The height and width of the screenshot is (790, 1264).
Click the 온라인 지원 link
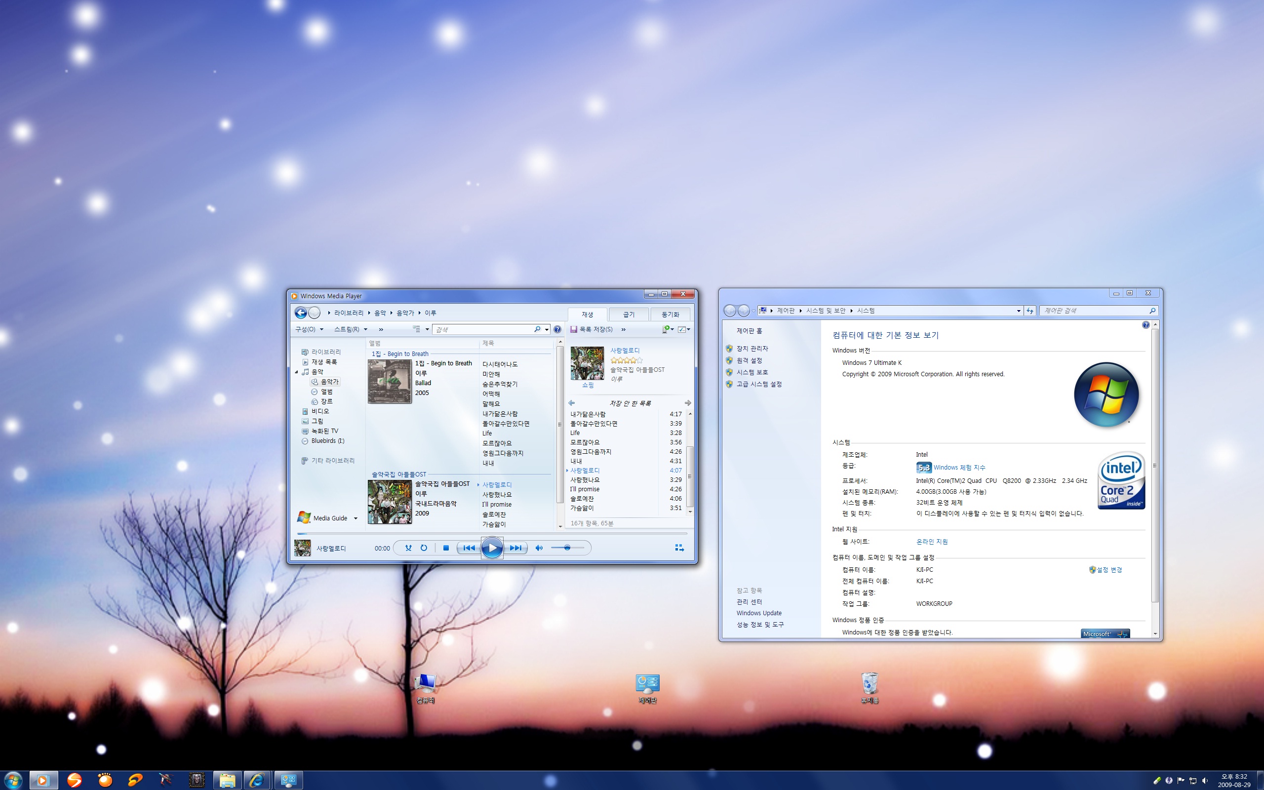coord(932,542)
